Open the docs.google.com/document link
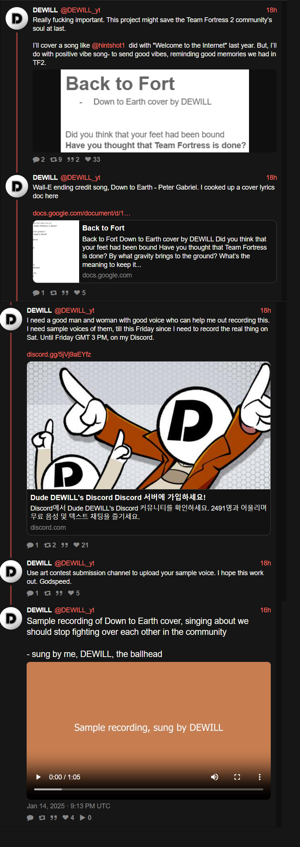Screen dimensions: 300x847 pos(81,213)
